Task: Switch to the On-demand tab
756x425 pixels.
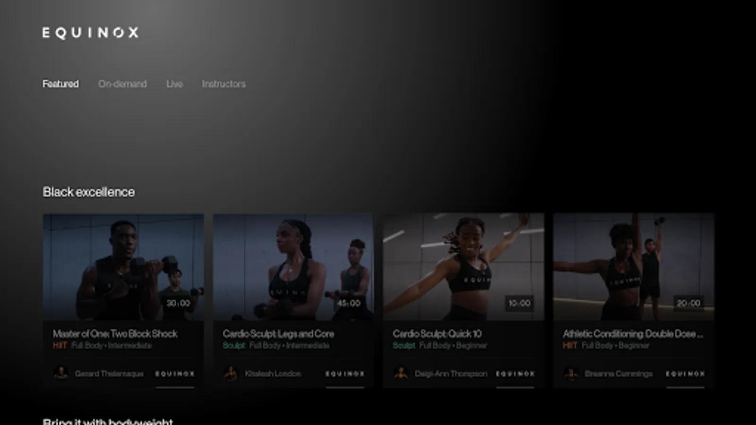Action: tap(122, 84)
